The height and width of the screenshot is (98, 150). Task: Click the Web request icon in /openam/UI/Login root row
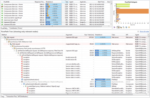pyautogui.click(x=5, y=37)
